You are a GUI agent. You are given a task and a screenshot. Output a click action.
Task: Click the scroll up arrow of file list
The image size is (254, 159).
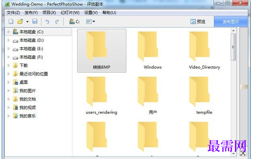[x=233, y=31]
